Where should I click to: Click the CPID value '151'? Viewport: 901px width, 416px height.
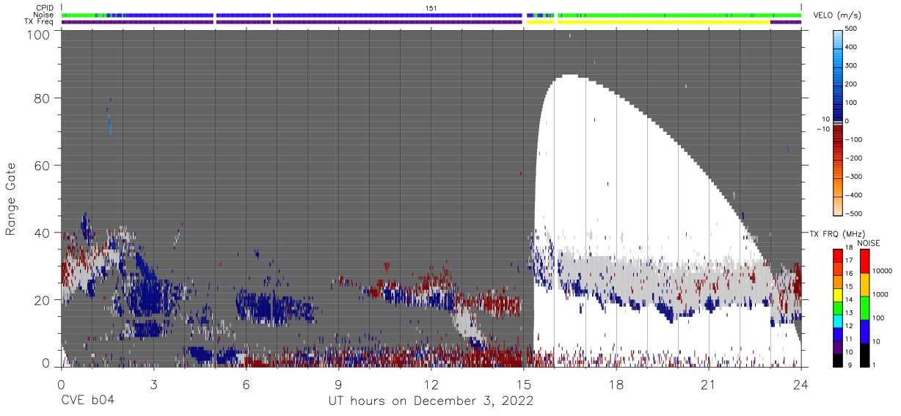point(431,8)
